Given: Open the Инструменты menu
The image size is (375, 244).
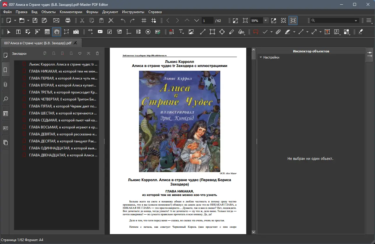Looking at the screenshot, I should (133, 12).
